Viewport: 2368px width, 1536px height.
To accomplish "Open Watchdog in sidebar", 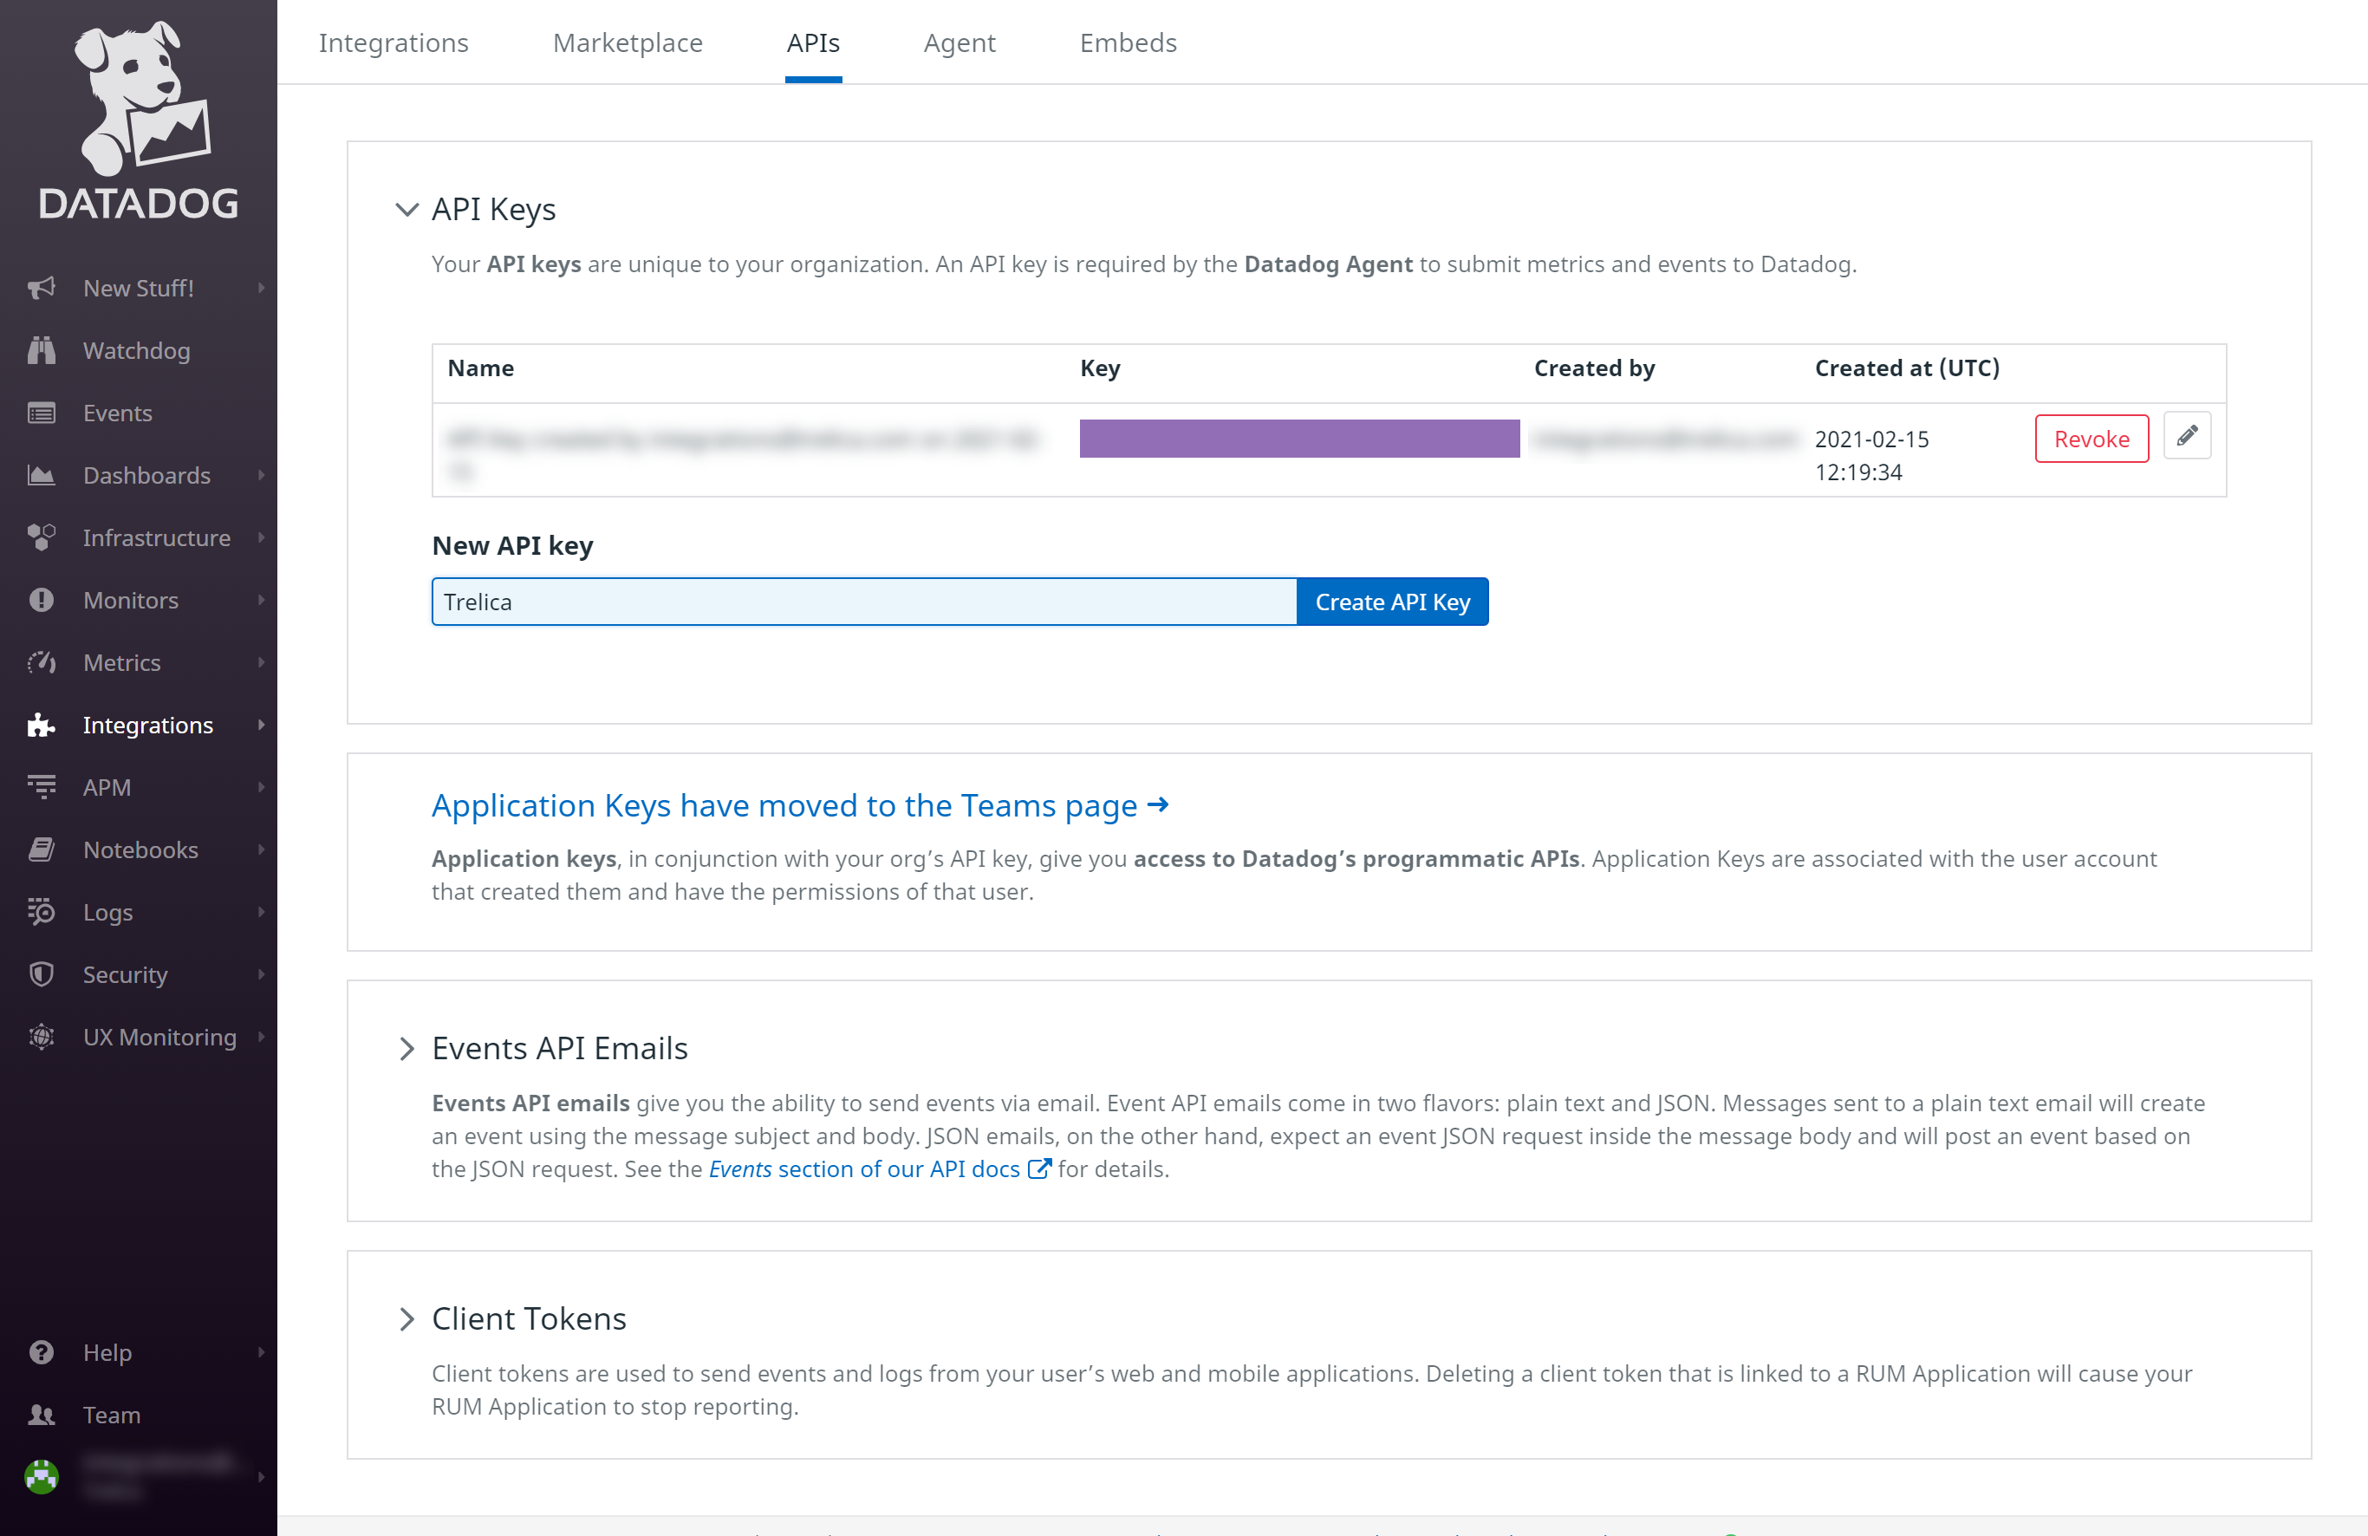I will [136, 350].
